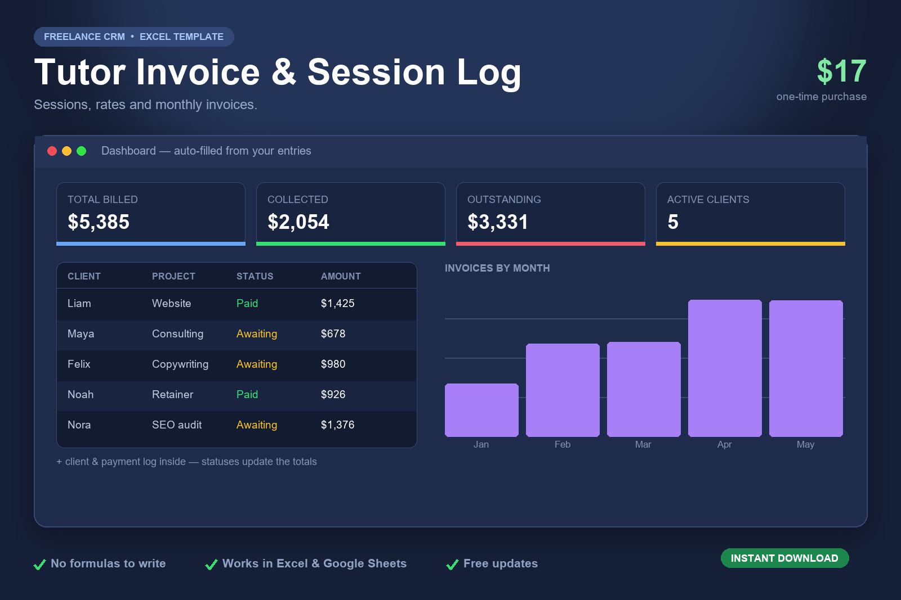Select Liam's Website invoice row

[237, 304]
